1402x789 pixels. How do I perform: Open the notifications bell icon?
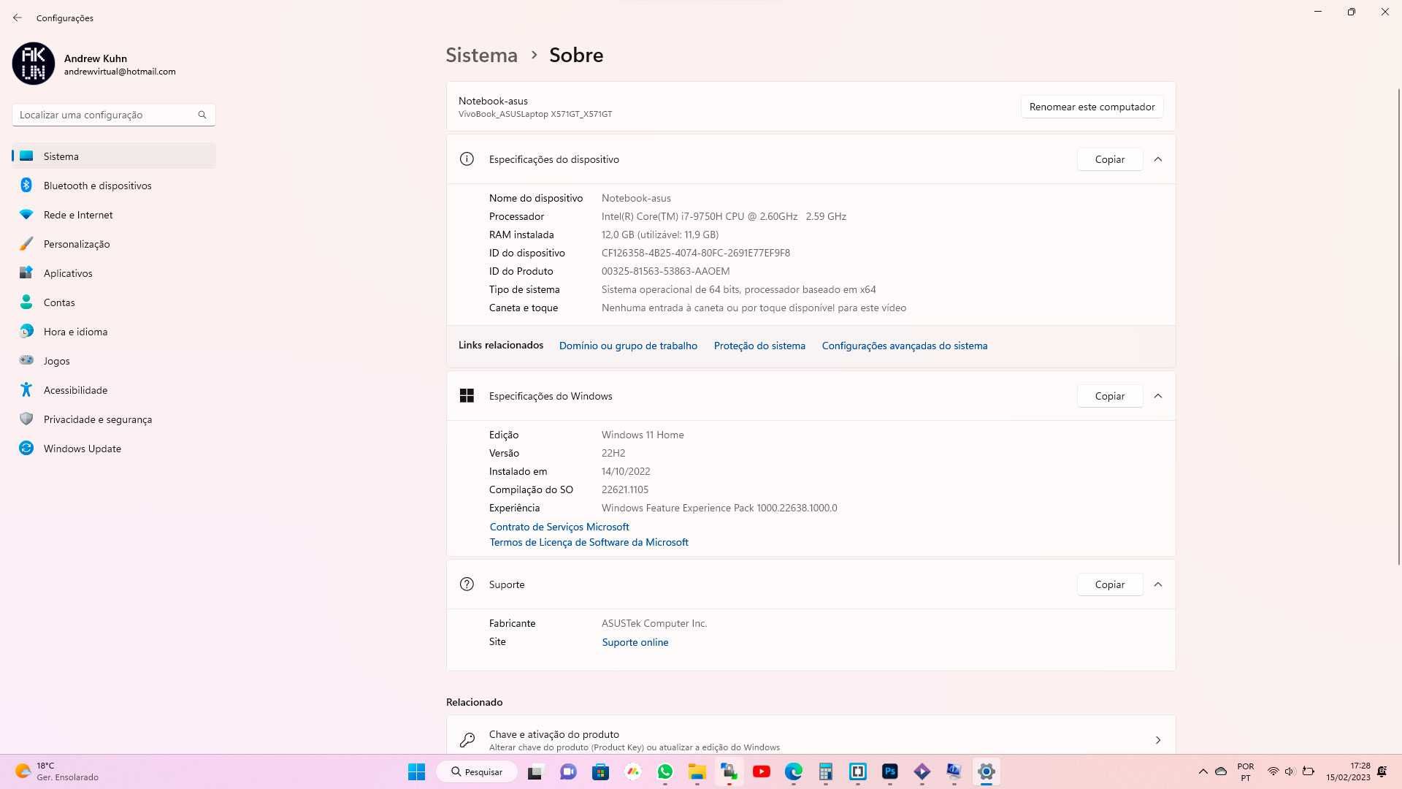[1382, 771]
